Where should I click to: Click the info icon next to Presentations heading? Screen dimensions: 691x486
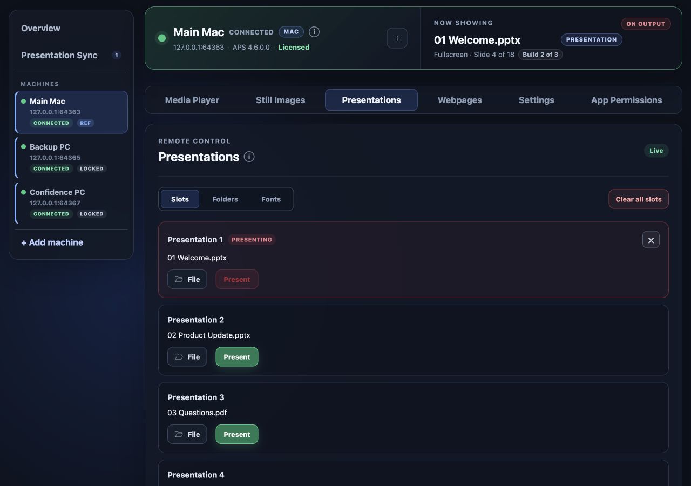249,157
